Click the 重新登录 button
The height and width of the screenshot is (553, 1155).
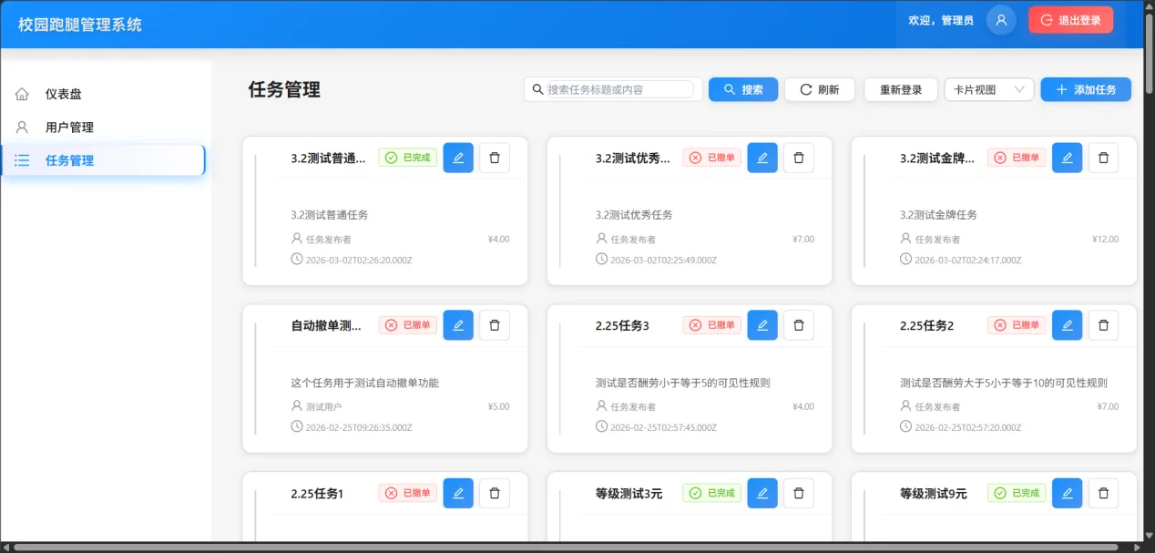pos(901,89)
